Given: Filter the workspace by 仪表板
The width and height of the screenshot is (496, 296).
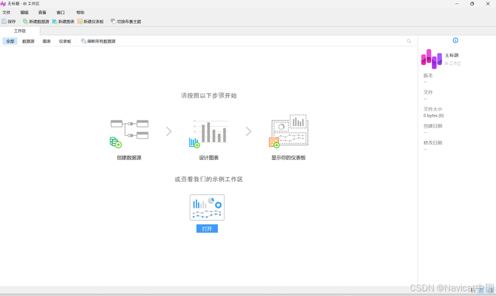Looking at the screenshot, I should tap(65, 41).
